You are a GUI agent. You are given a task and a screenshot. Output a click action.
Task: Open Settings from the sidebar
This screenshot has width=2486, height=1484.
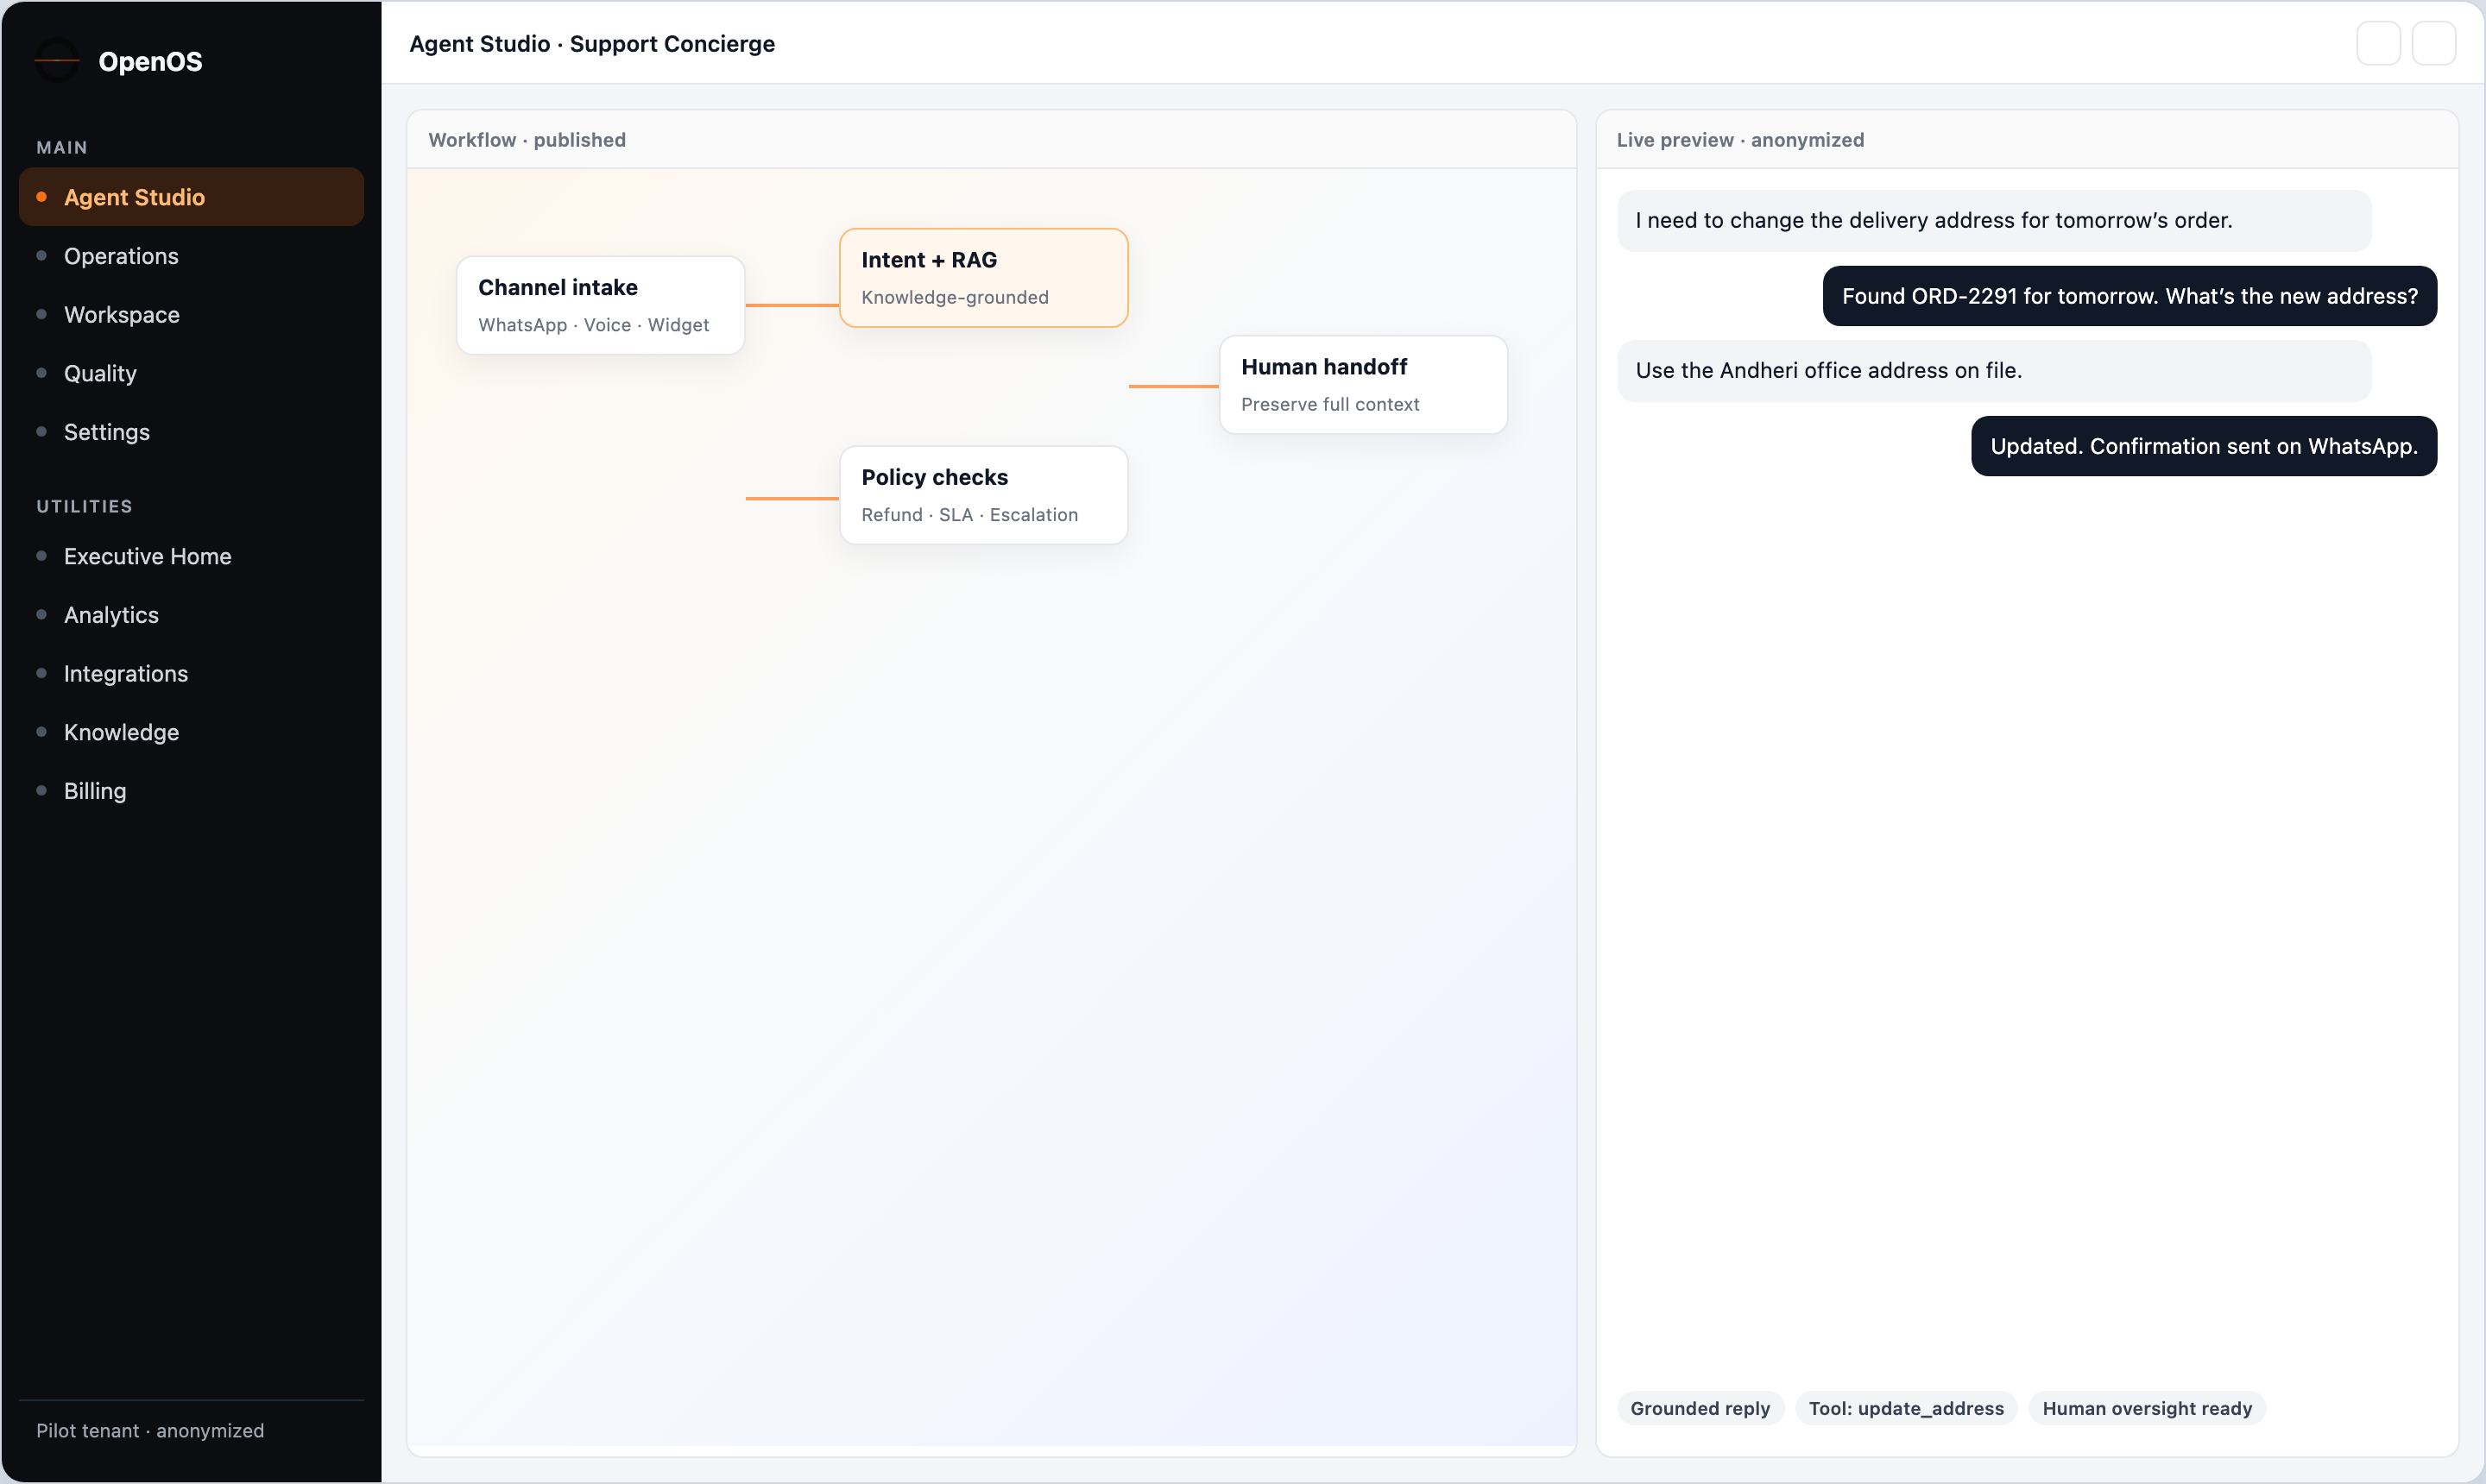pos(191,432)
